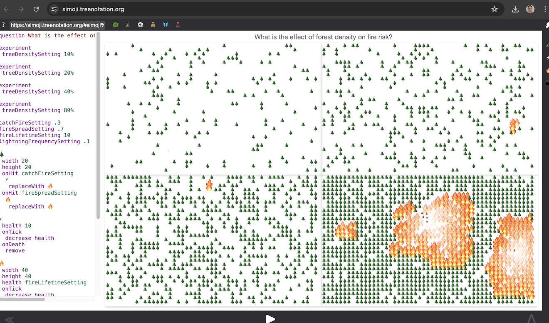The image size is (549, 323).
Task: Click the help question mark icon
Action: [3, 25]
